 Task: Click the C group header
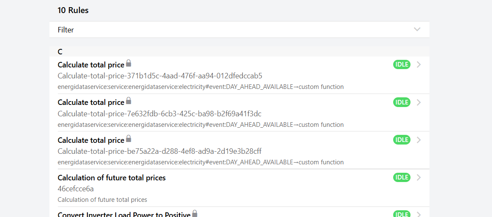tap(60, 52)
